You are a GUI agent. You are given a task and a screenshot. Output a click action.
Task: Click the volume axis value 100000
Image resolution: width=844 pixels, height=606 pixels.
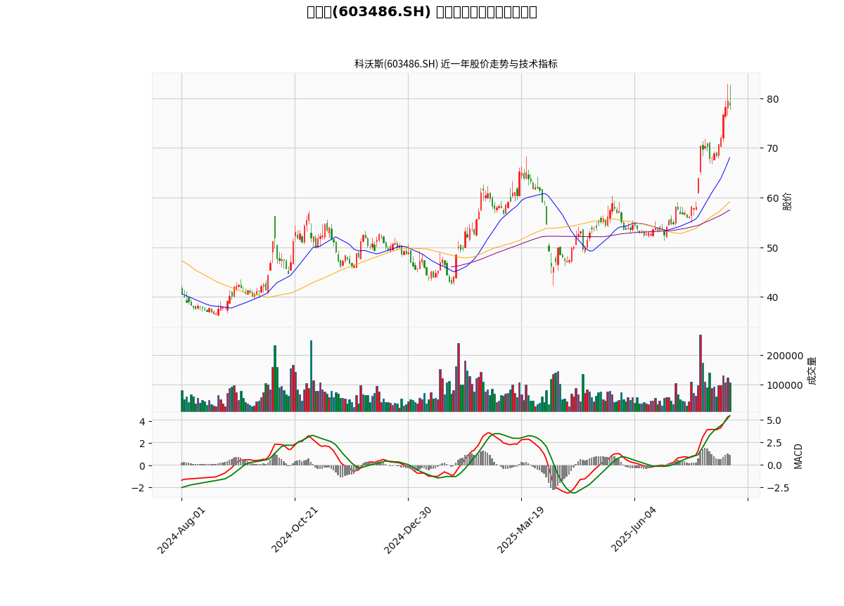(x=785, y=386)
